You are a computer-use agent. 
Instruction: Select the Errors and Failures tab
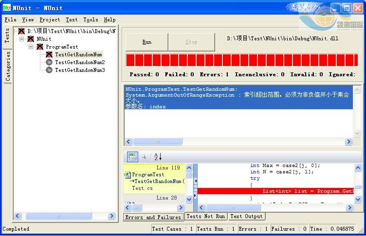coord(153,217)
